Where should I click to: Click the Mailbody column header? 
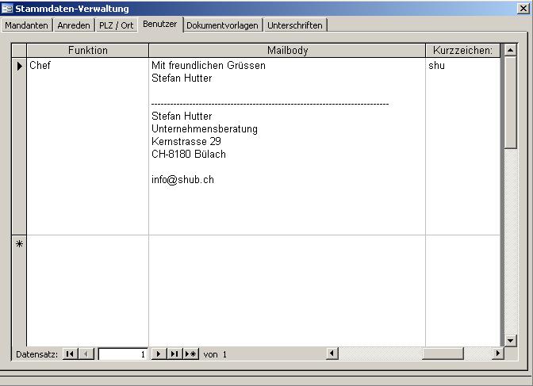[x=287, y=51]
